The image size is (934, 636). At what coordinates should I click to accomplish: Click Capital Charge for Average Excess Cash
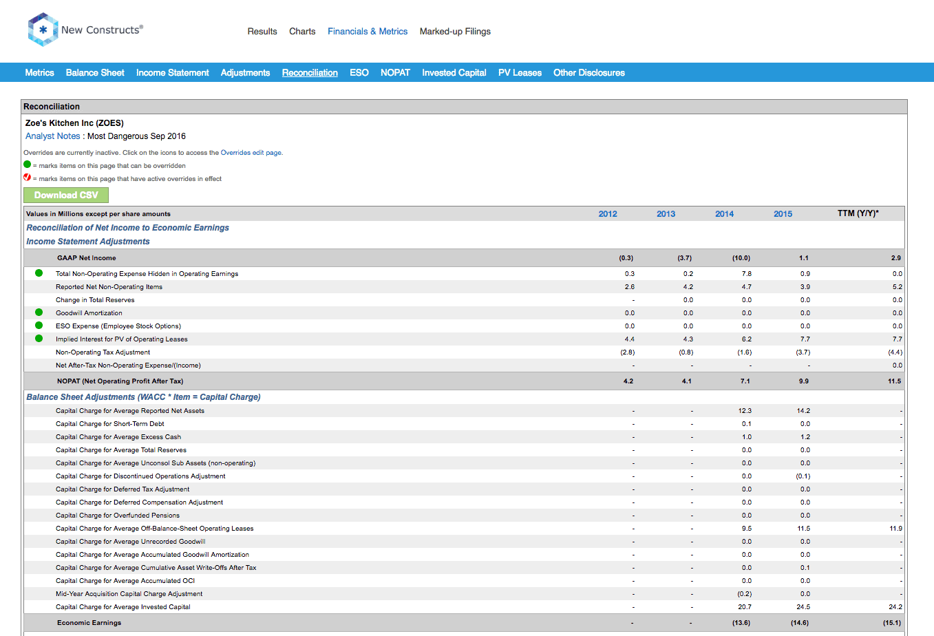coord(118,437)
